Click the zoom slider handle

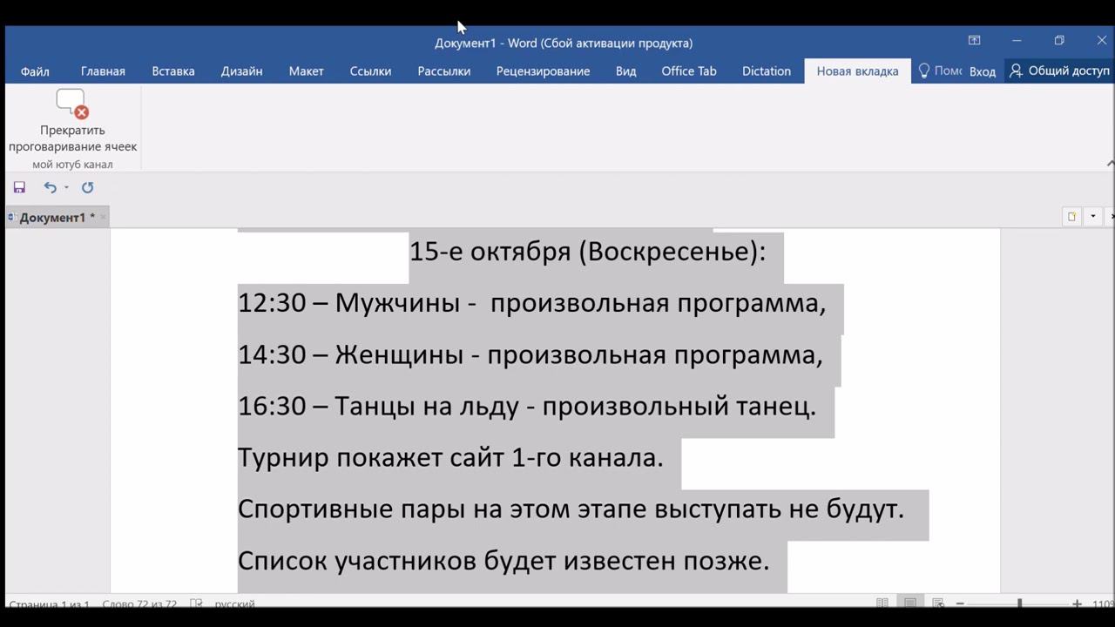pyautogui.click(x=1019, y=603)
